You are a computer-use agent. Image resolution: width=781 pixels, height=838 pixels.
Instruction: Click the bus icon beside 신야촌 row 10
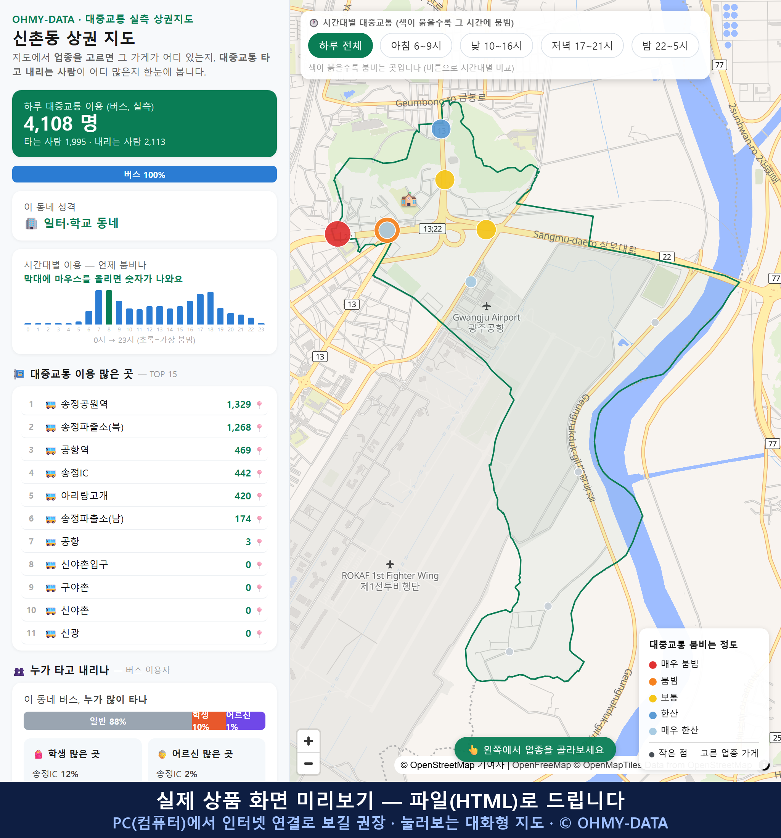[50, 610]
